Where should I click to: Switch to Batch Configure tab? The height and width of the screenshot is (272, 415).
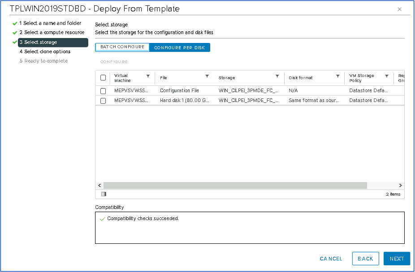tap(122, 47)
